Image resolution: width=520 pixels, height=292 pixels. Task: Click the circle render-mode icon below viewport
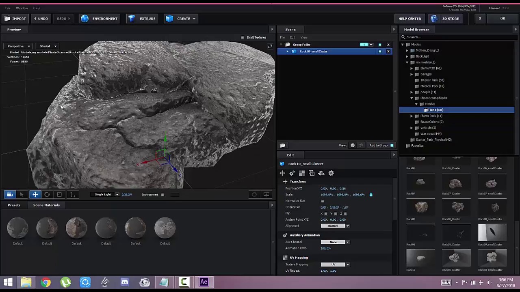(x=254, y=195)
